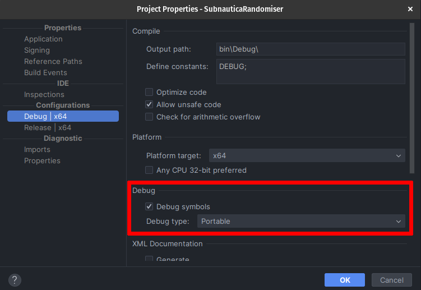Open the Platform target dropdown
The height and width of the screenshot is (290, 421).
point(307,155)
